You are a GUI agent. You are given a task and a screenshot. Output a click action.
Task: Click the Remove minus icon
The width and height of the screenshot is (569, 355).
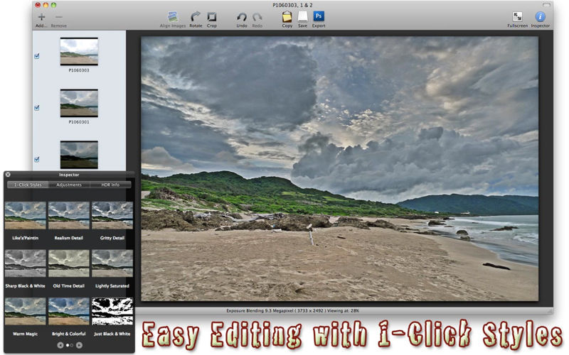pos(59,16)
